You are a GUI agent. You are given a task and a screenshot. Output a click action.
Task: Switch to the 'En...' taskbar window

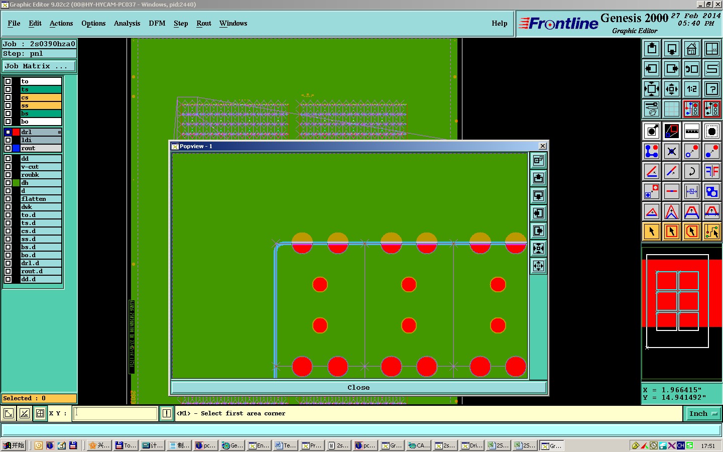coord(259,445)
